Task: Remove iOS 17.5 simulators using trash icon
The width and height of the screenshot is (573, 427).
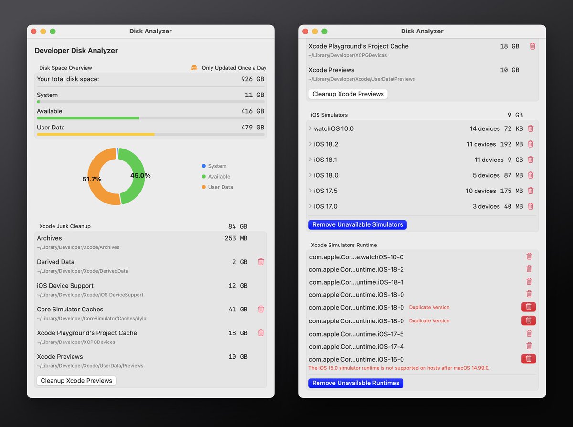Action: pyautogui.click(x=531, y=191)
